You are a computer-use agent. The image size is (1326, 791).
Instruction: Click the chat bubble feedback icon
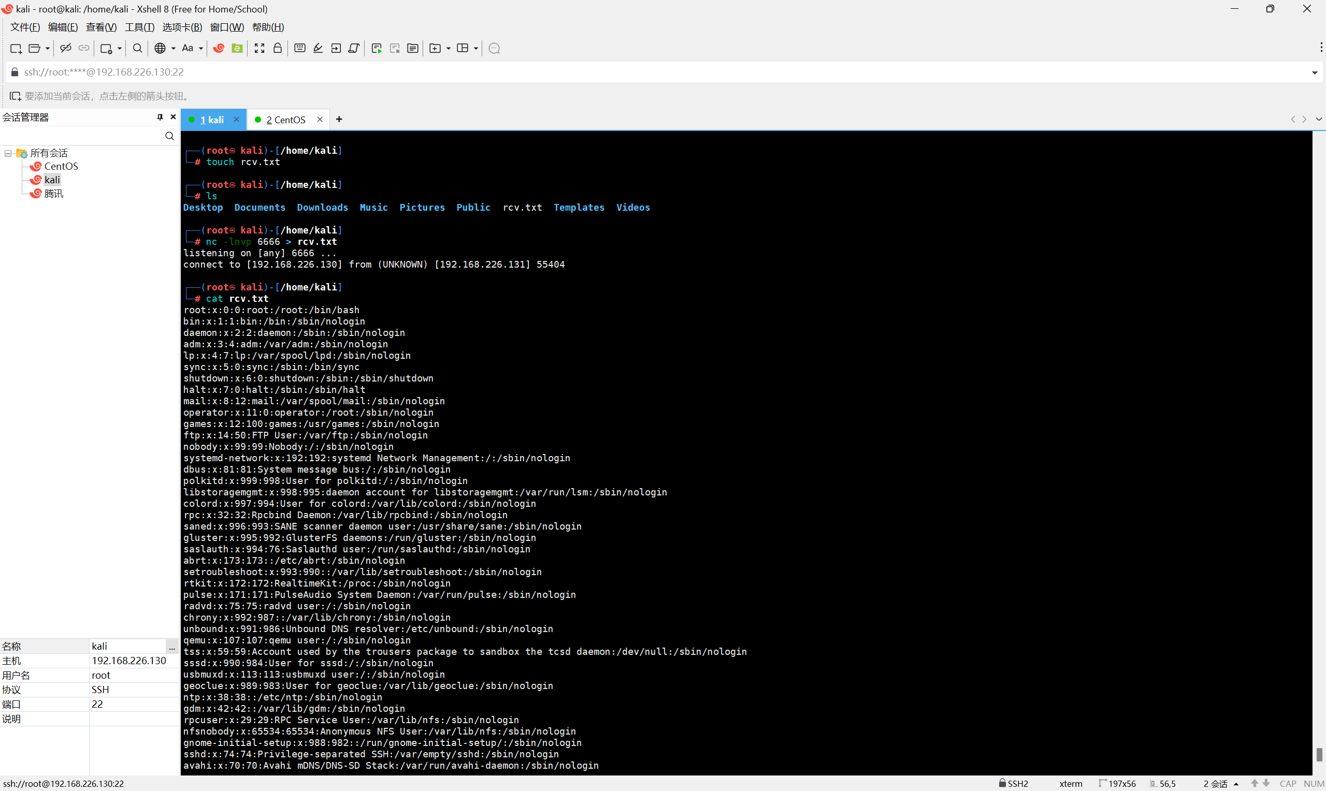(x=494, y=49)
